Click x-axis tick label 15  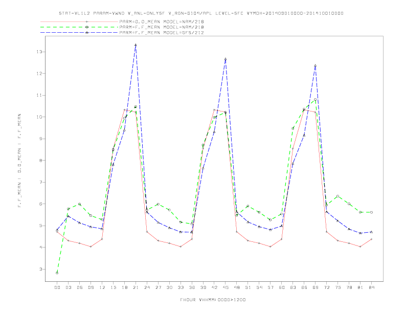tap(113, 287)
